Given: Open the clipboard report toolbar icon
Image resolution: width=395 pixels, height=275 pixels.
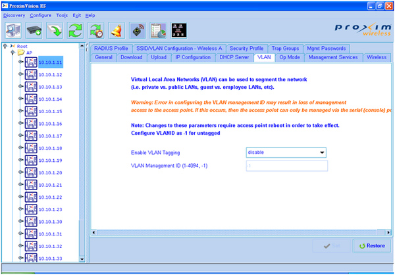Looking at the screenshot, I should point(158,30).
